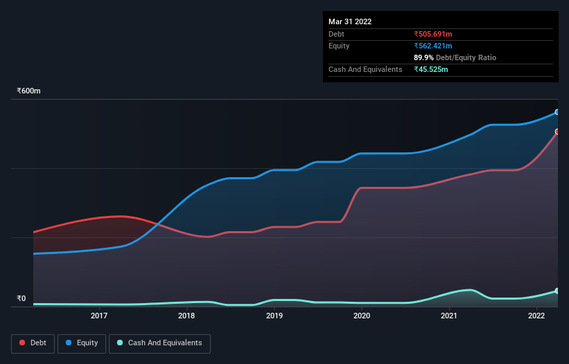Viewport: 569px width, 364px height.
Task: Click the Mar 31 2022 tooltip date
Action: click(x=350, y=21)
